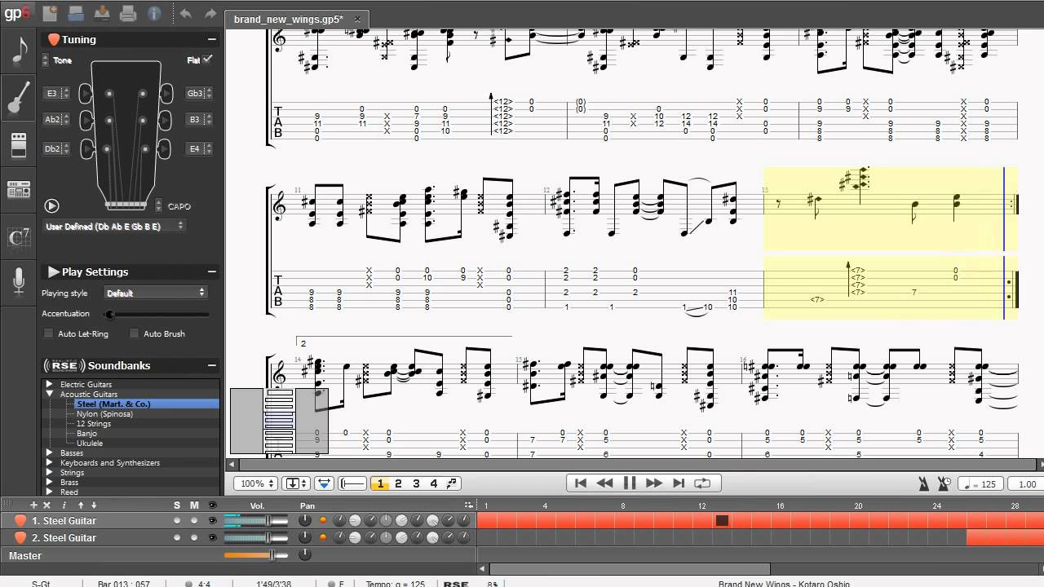Image resolution: width=1044 pixels, height=587 pixels.
Task: Click the save file icon
Action: coord(102,13)
